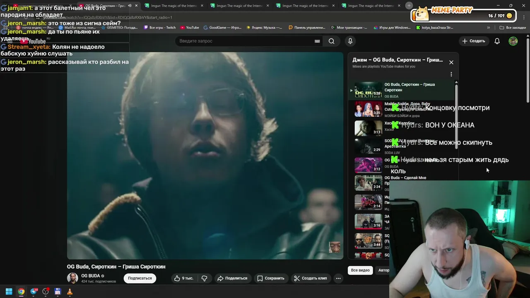Close the Джем mix playlist panel

click(x=451, y=62)
